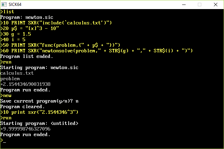Click the 'new' command line
The image size is (224, 149).
[x=6, y=96]
